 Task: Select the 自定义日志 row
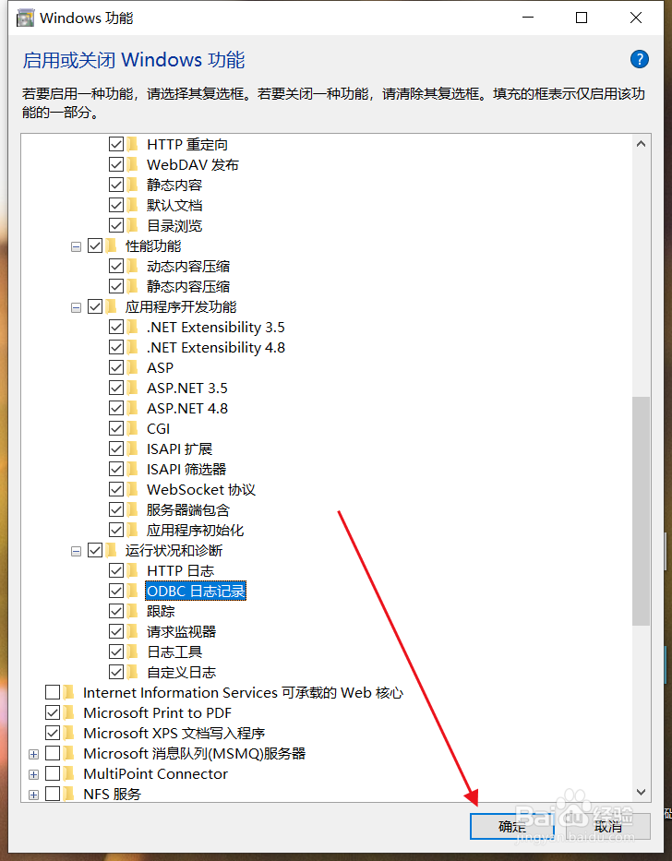(x=181, y=672)
